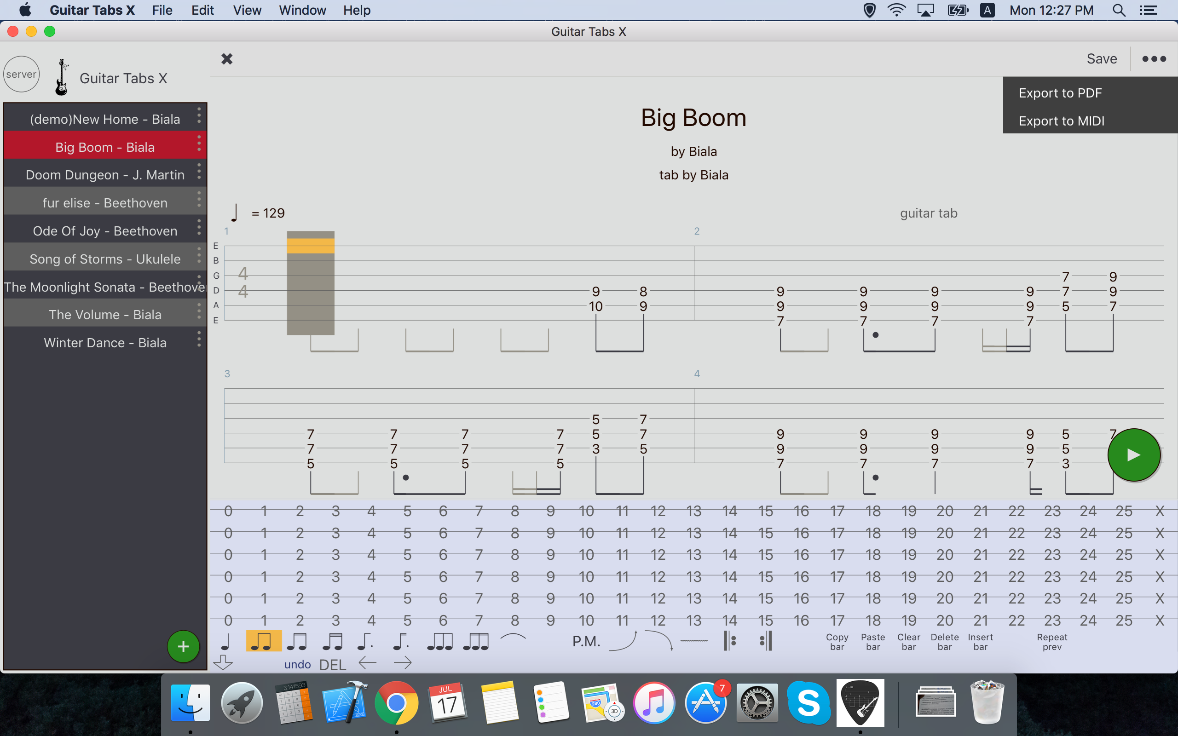Insert the vibrato wavy line
This screenshot has height=736, width=1178.
click(x=693, y=641)
